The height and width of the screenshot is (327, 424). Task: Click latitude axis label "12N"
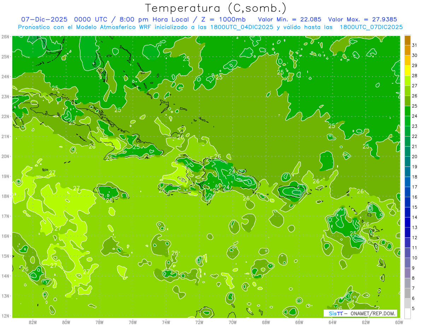pos(5,316)
